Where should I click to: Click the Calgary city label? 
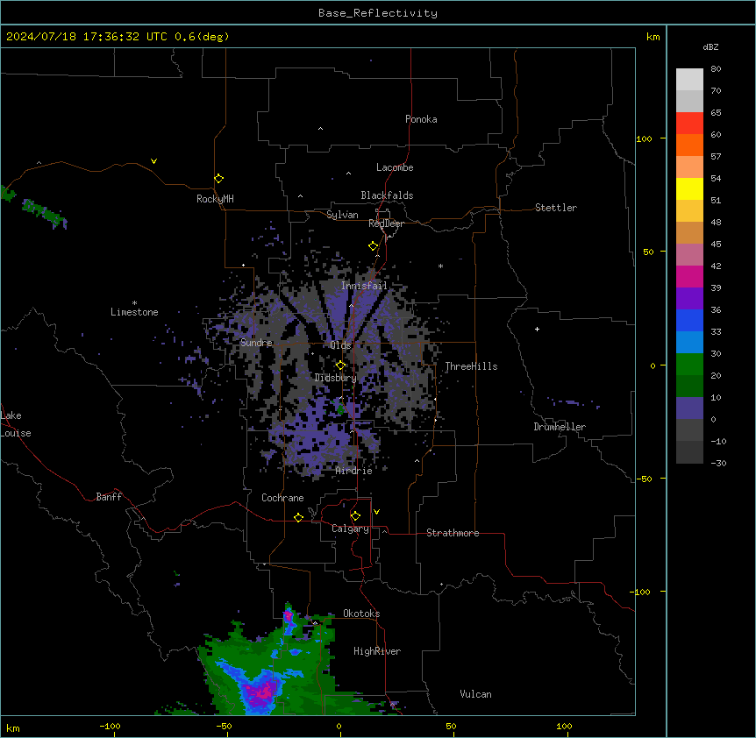pos(351,529)
